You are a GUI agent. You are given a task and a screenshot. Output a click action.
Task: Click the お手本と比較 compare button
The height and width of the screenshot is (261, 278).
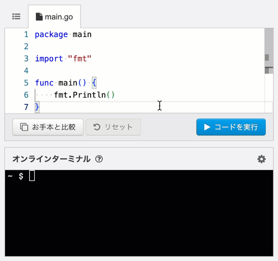point(48,127)
